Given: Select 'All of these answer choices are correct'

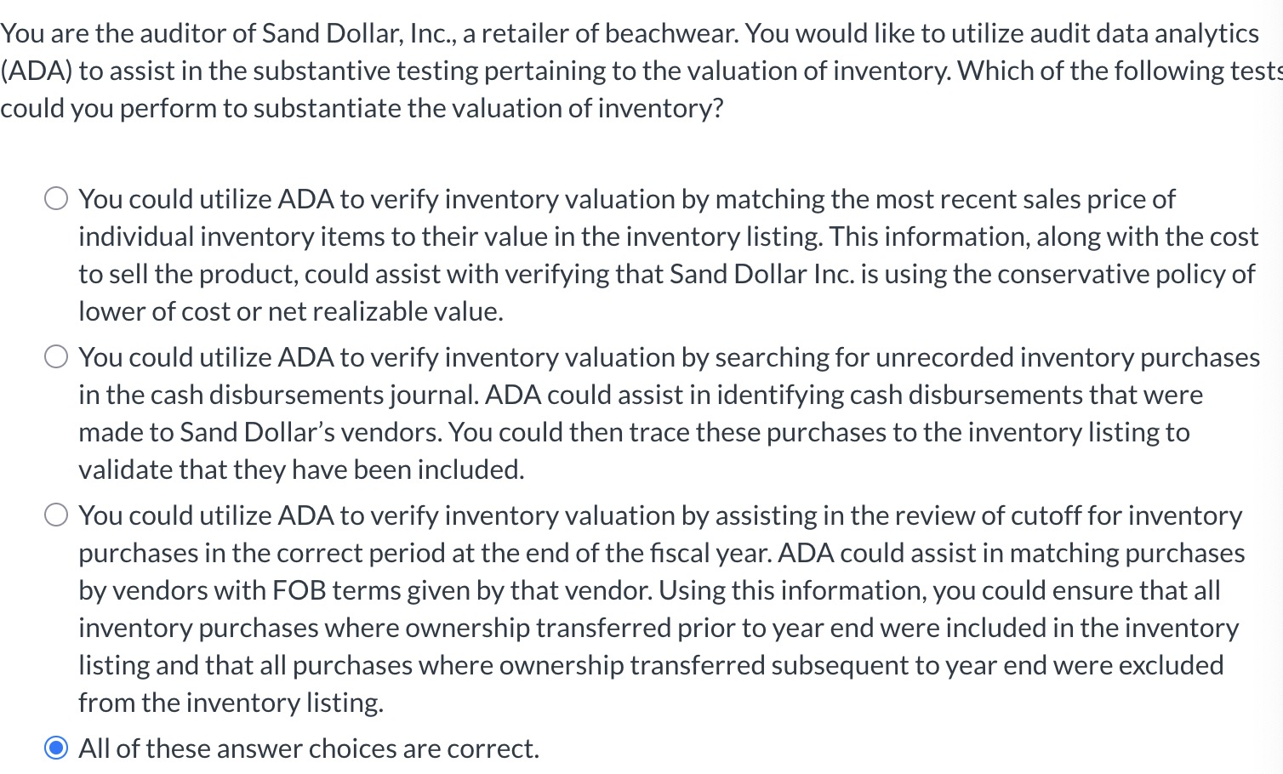Looking at the screenshot, I should (x=56, y=747).
